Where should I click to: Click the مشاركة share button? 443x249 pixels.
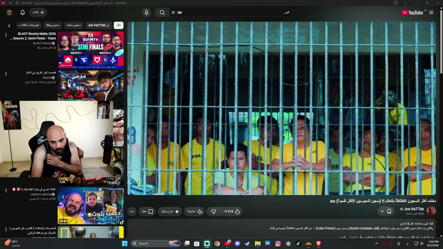pos(195,211)
